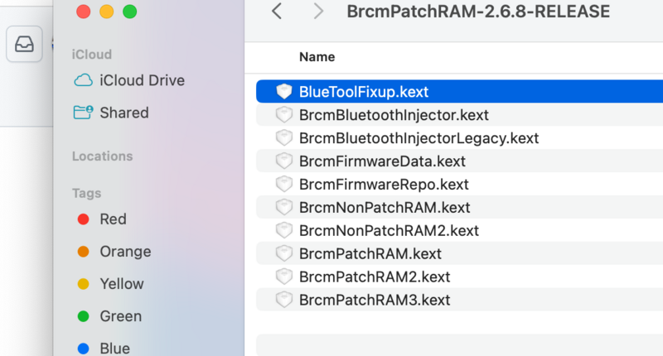Viewport: 663px width, 356px height.
Task: Click the Finder back navigation arrow
Action: [x=277, y=12]
